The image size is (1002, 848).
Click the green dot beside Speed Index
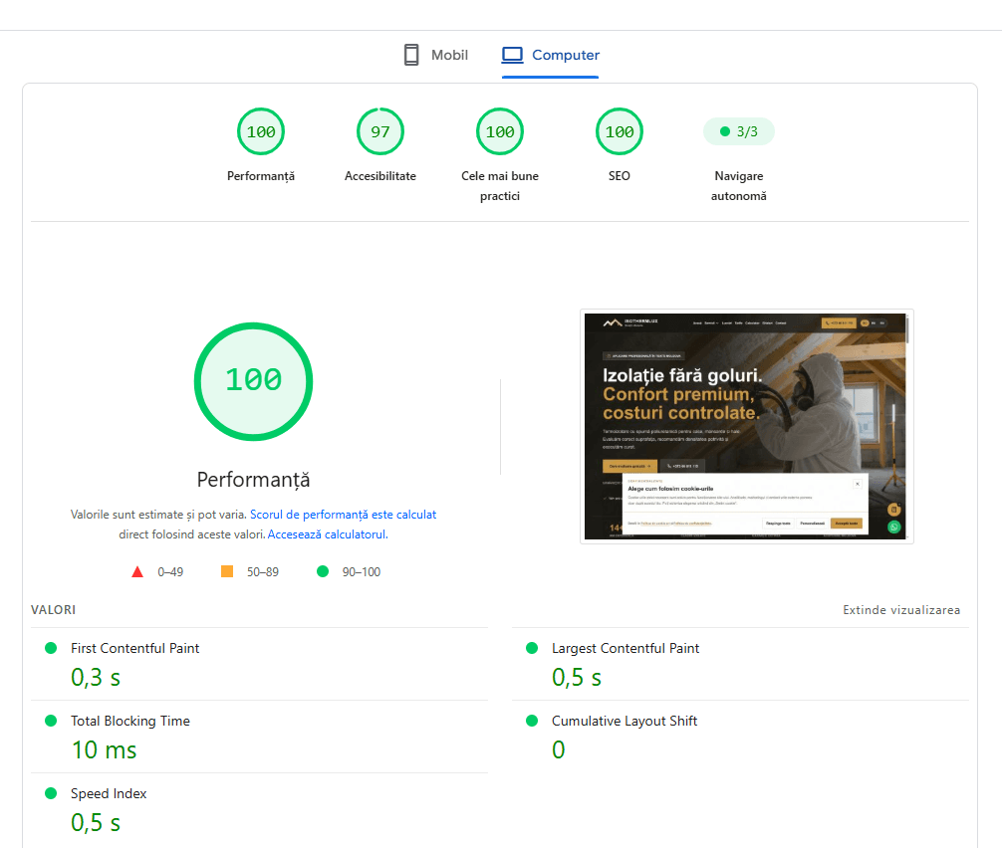click(51, 793)
